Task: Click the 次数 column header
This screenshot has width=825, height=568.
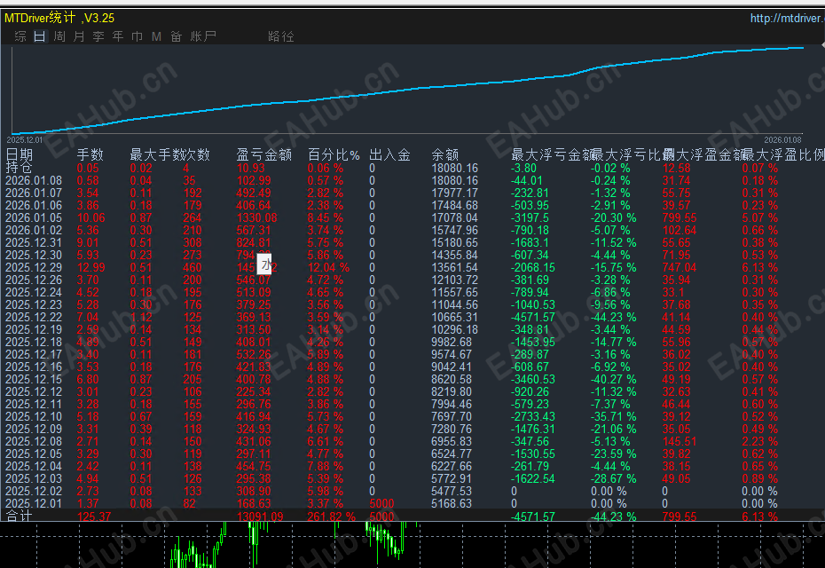Action: coord(197,154)
